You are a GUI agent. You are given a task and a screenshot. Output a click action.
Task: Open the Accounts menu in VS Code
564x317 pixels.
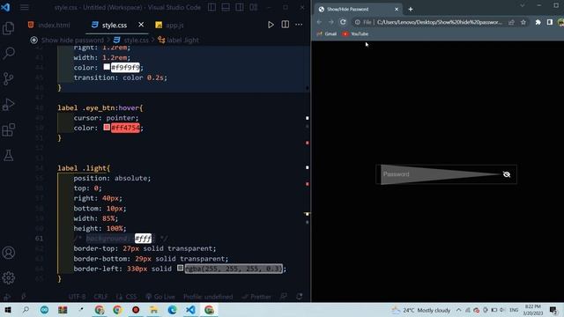8,253
